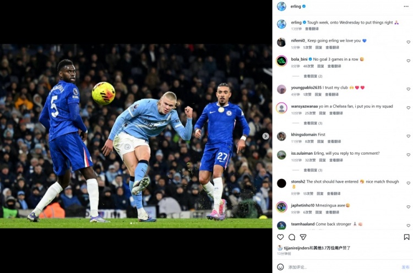View the translation of the erling caption
This screenshot has height=273, width=413.
coord(312,29)
